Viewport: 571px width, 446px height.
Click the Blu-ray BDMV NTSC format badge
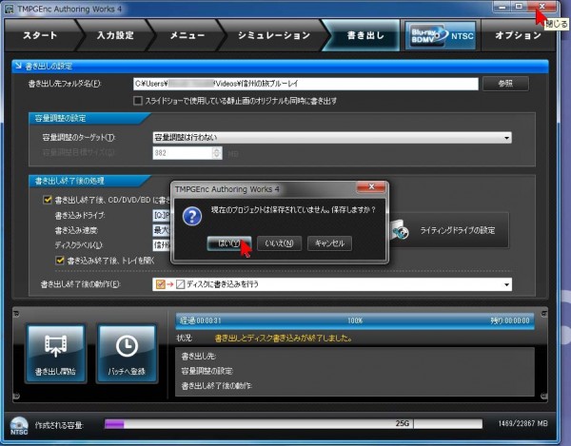[442, 35]
